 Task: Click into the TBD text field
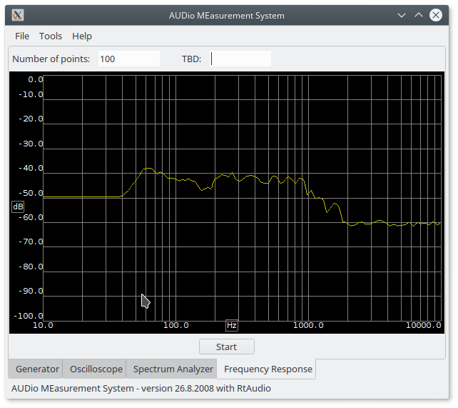coord(240,59)
